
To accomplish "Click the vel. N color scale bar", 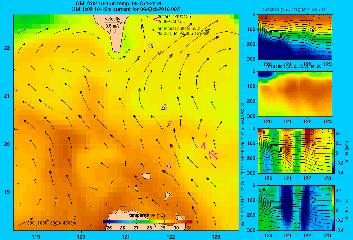I will coord(333,151).
